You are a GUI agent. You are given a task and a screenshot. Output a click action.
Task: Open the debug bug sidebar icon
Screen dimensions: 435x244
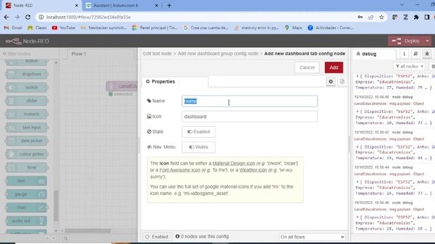427,54
